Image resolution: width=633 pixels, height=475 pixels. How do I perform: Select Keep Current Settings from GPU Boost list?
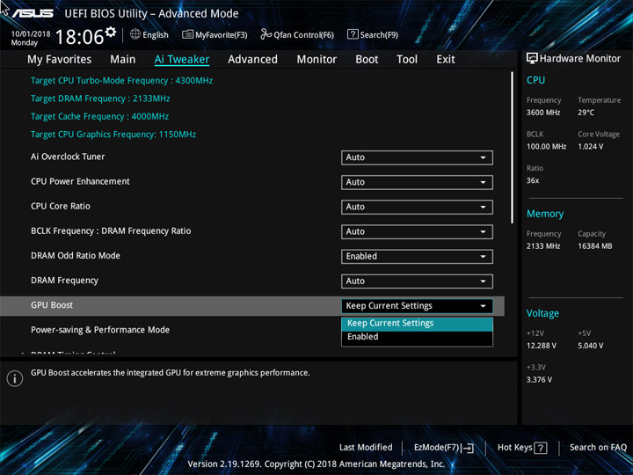point(417,324)
